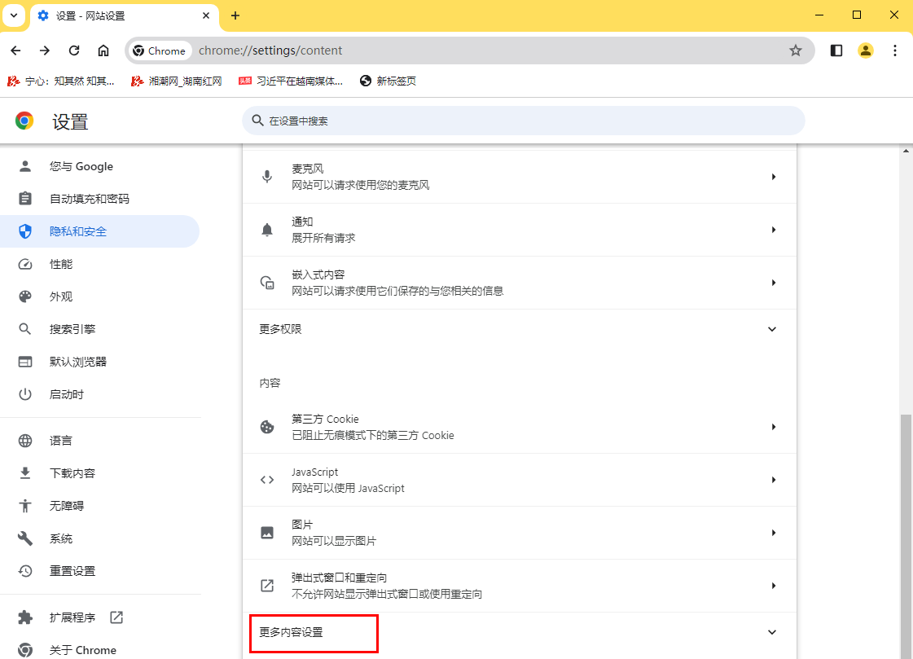Open 弹出式窗口和重定向 settings

coord(520,587)
